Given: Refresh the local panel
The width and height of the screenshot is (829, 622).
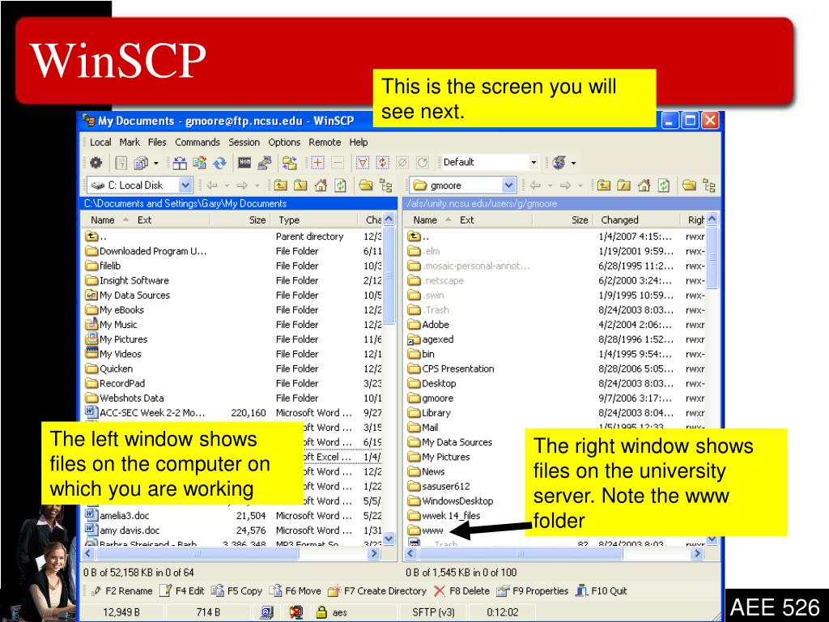Looking at the screenshot, I should (x=341, y=185).
